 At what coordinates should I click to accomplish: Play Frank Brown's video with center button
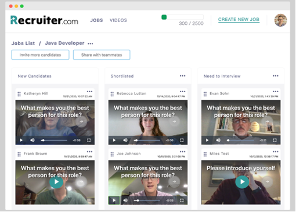tap(56, 182)
